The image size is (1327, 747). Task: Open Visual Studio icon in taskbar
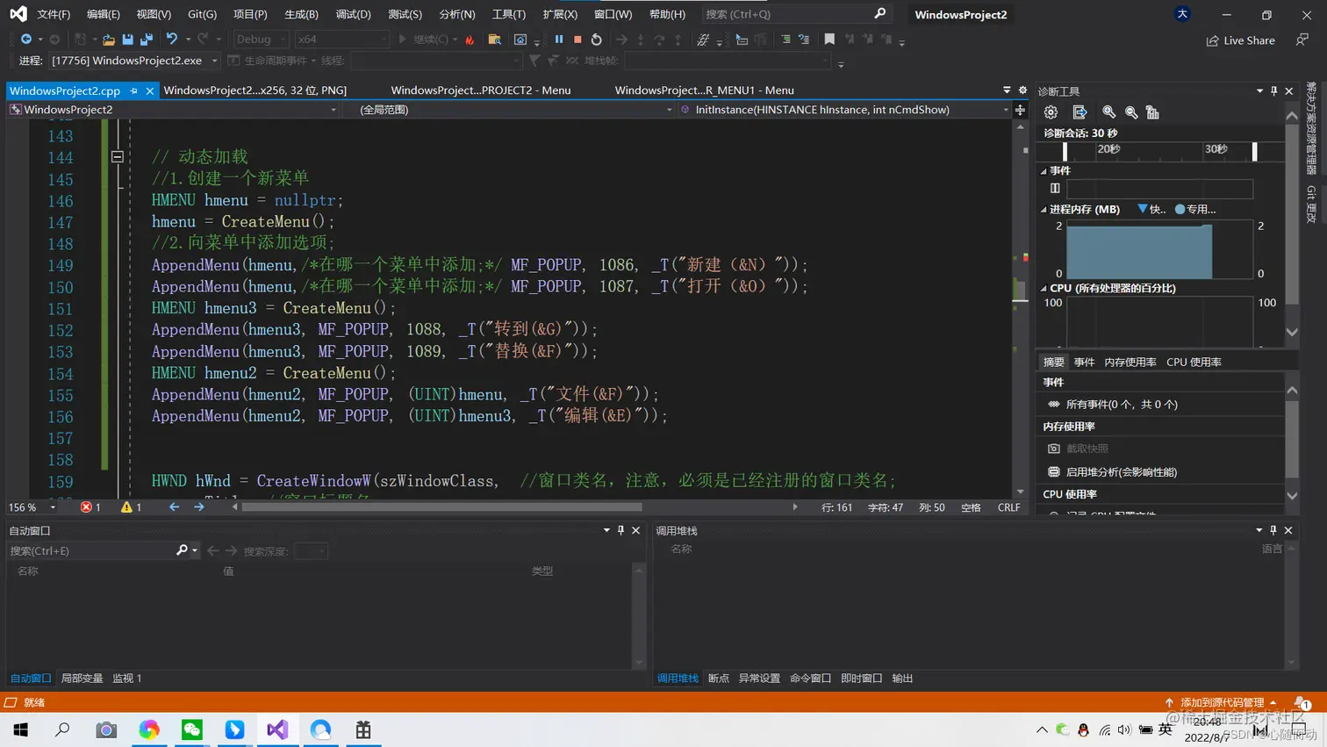click(x=277, y=729)
